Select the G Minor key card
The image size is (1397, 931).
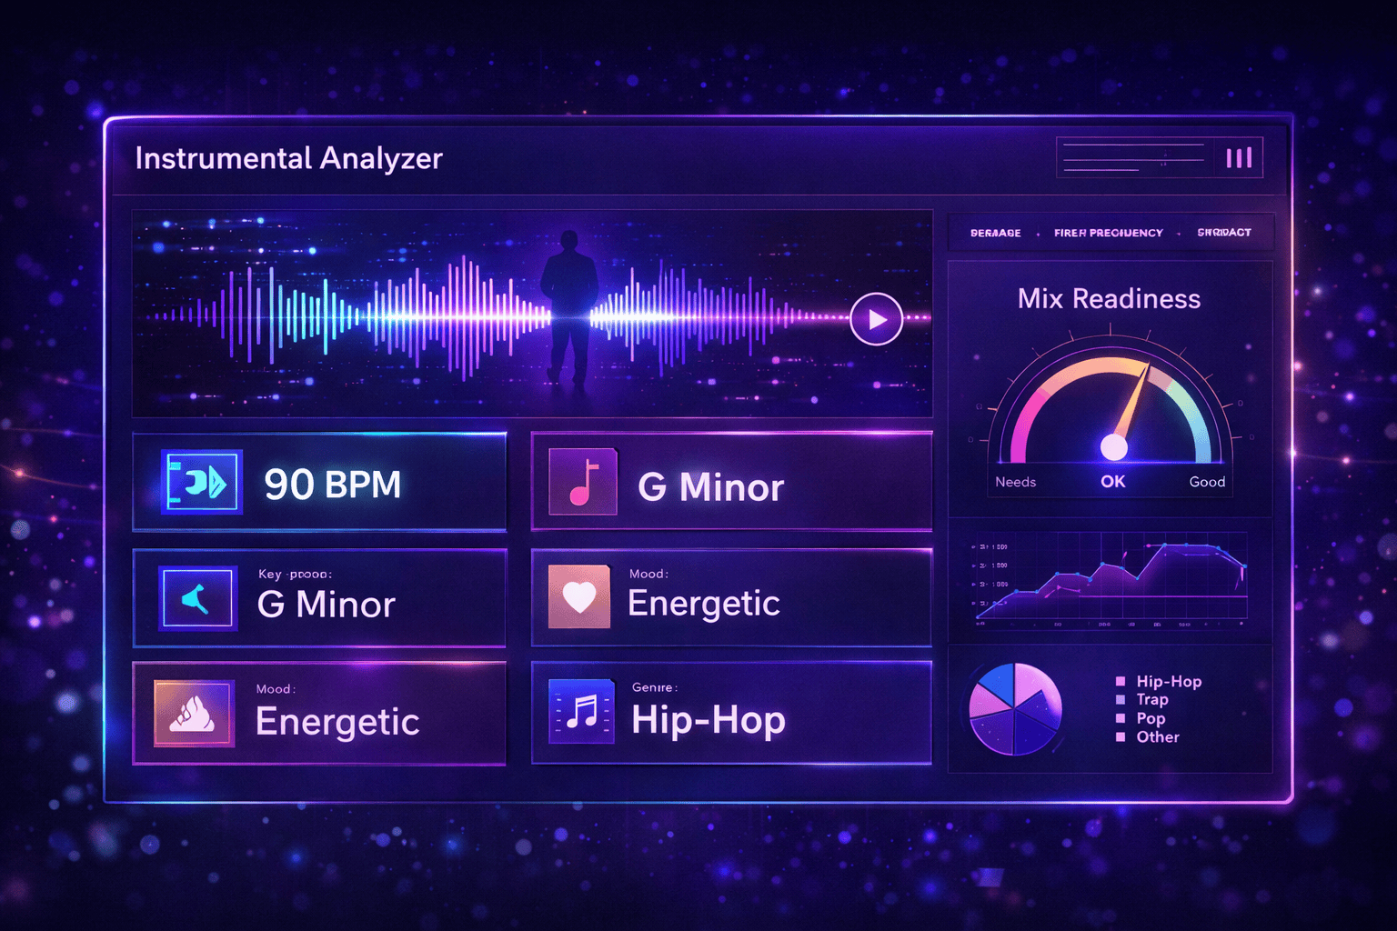[x=320, y=598]
